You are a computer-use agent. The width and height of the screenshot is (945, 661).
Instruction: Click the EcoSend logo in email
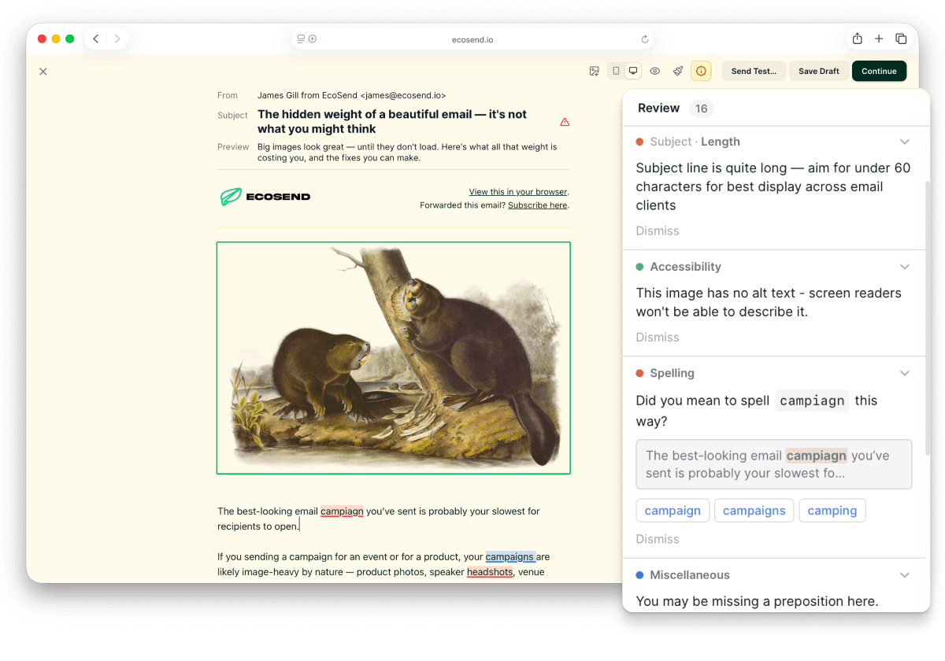pyautogui.click(x=265, y=197)
